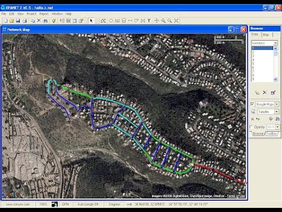Open the analysis Options icon

(x=81, y=21)
